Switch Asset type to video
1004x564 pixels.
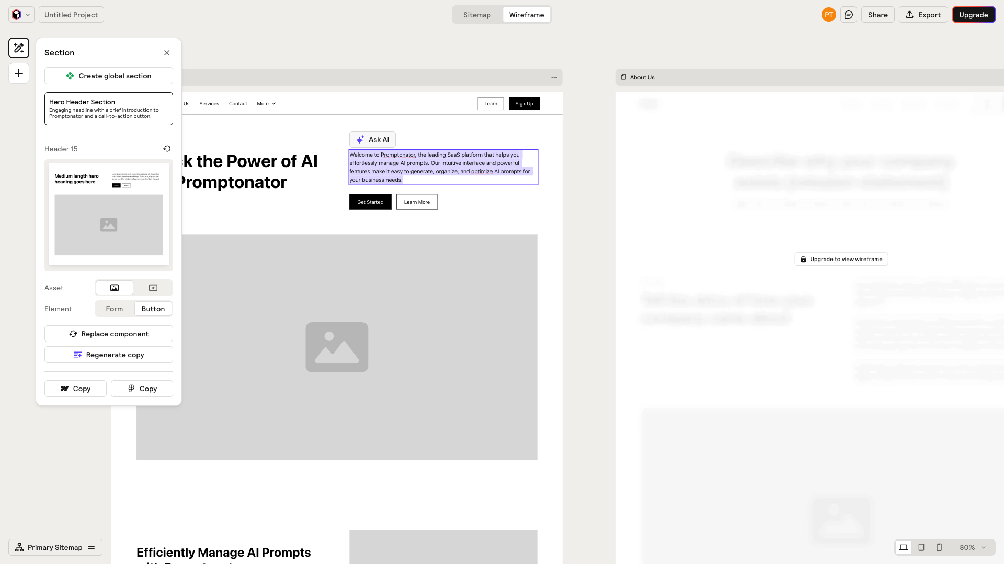pos(153,288)
